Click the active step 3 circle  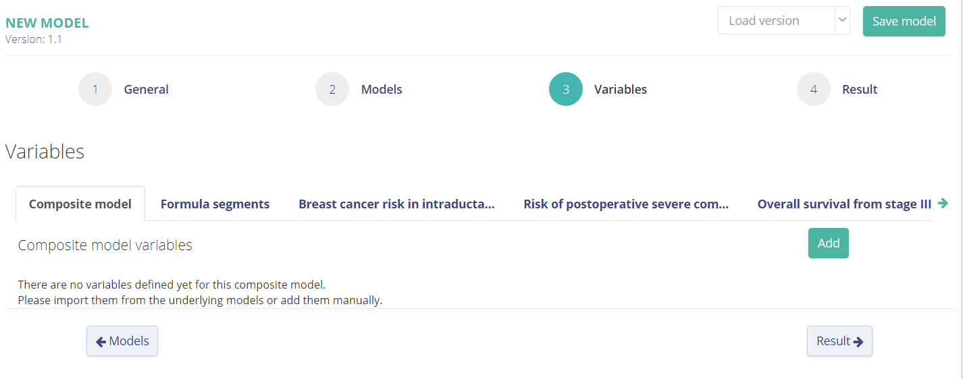point(566,89)
